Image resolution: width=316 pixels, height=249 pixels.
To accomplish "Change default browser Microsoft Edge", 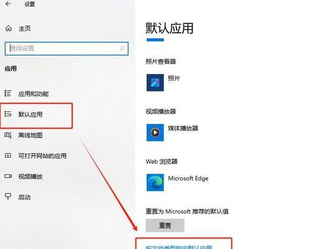I will (177, 182).
